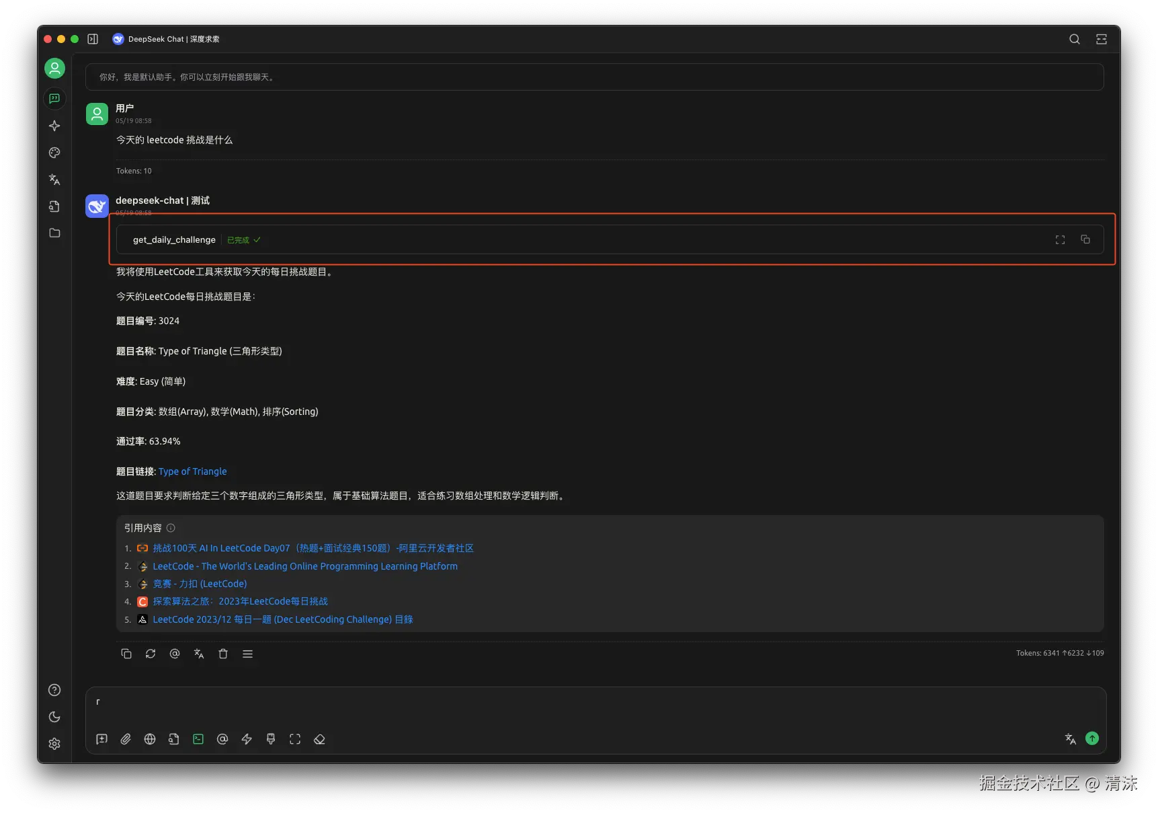Open the LeetCode World's Leading Platform citation
The image size is (1158, 813).
pos(305,566)
